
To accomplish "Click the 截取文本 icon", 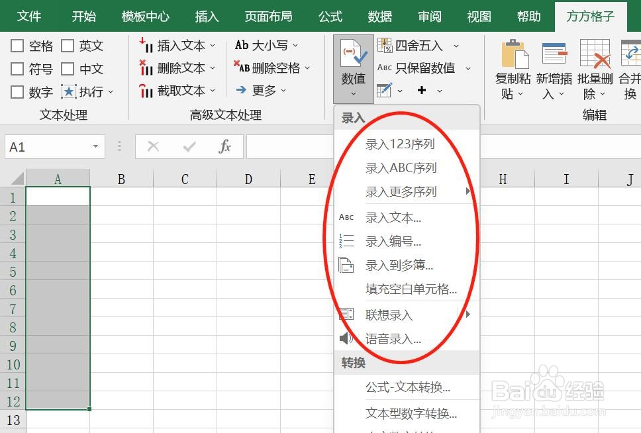I will coord(146,90).
